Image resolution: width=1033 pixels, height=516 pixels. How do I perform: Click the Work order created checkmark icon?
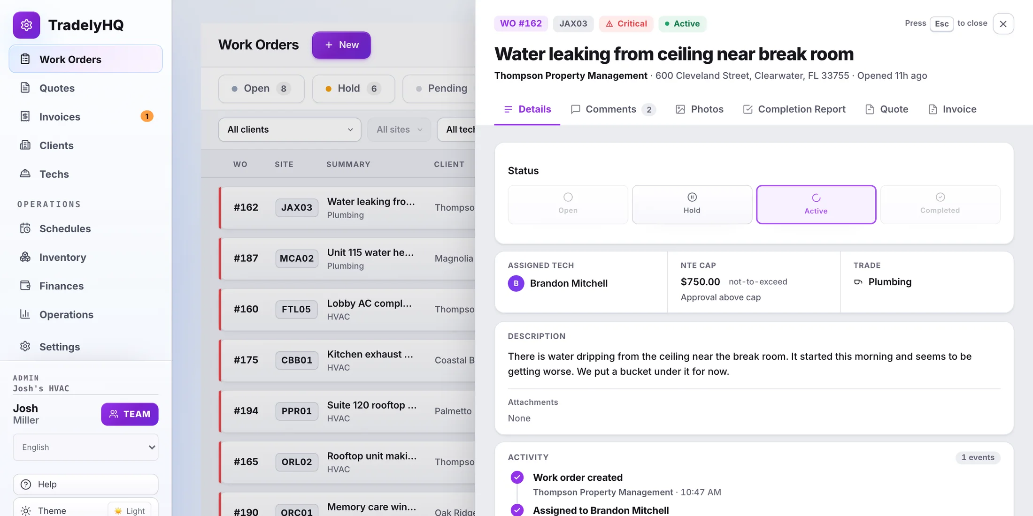pyautogui.click(x=517, y=478)
